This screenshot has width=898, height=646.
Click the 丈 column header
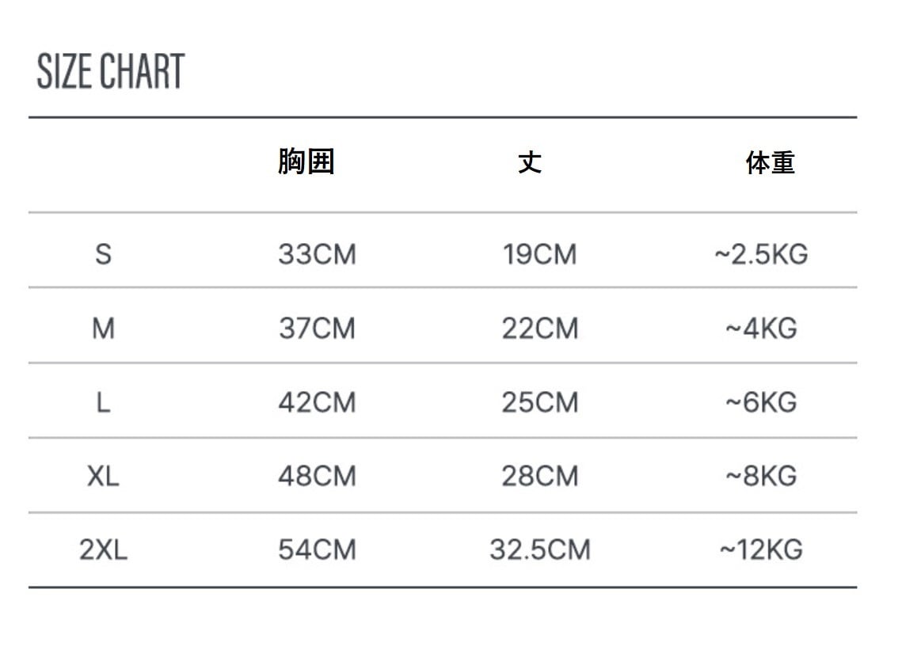(530, 162)
